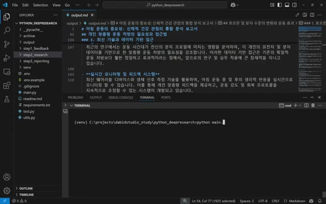The image size is (326, 204).
Task: Kill terminal with the trash icon
Action: pyautogui.click(x=313, y=105)
